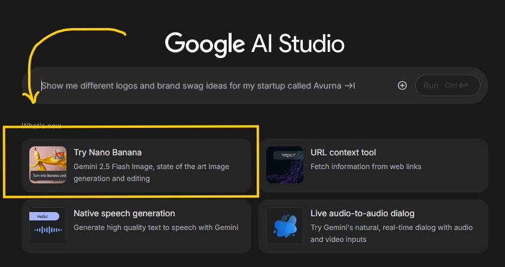Click the 'Gemini 2.5 Flash Image' description text
Viewport: 505px width, 267px height.
[151, 173]
